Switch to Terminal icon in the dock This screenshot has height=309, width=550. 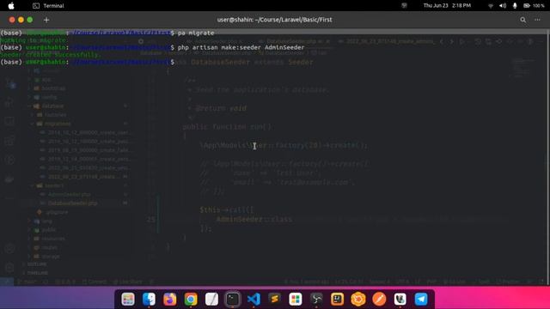coord(233,300)
